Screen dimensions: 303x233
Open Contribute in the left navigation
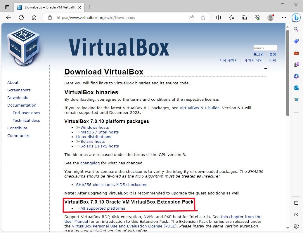pyautogui.click(x=18, y=128)
